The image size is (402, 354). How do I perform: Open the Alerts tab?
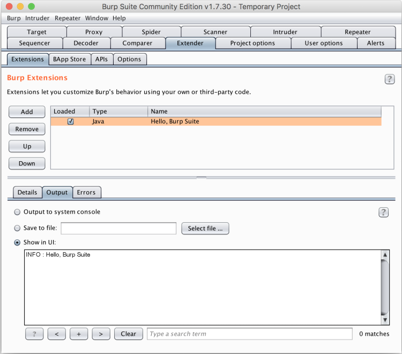(x=376, y=43)
